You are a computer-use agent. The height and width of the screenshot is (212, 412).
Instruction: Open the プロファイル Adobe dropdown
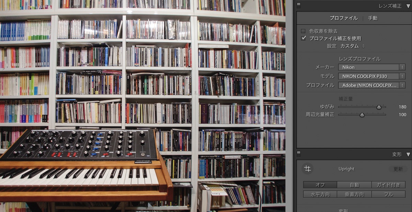point(371,85)
